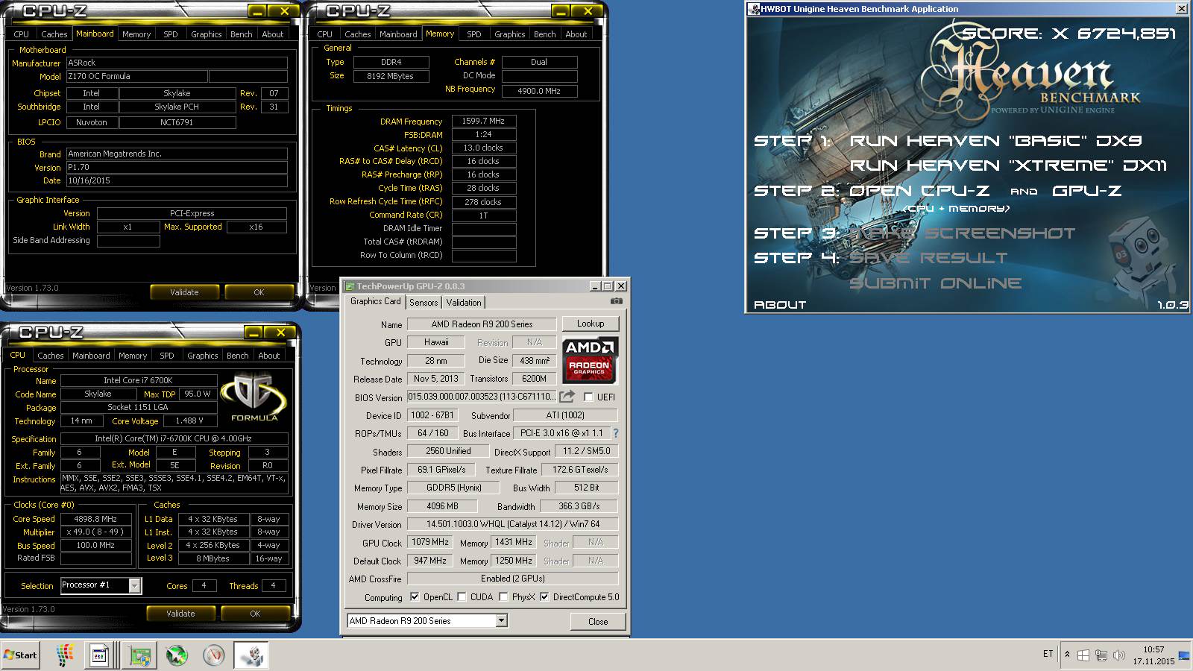Open the Processor #1 selection dropdown
1193x671 pixels.
click(134, 585)
